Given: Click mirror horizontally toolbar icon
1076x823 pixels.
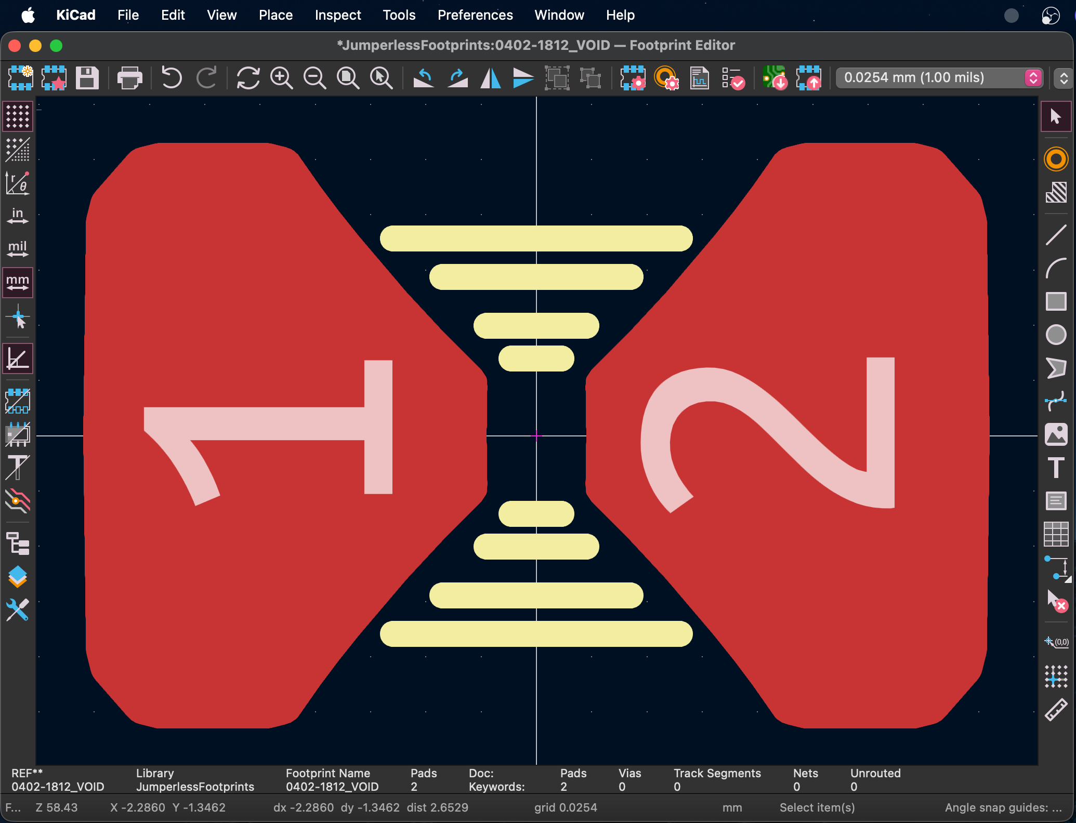Looking at the screenshot, I should pos(490,78).
